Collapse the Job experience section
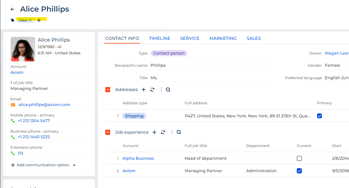This screenshot has height=188, width=349. [108, 132]
